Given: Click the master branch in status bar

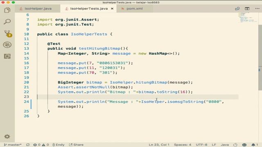Looking at the screenshot, I should point(13,145).
